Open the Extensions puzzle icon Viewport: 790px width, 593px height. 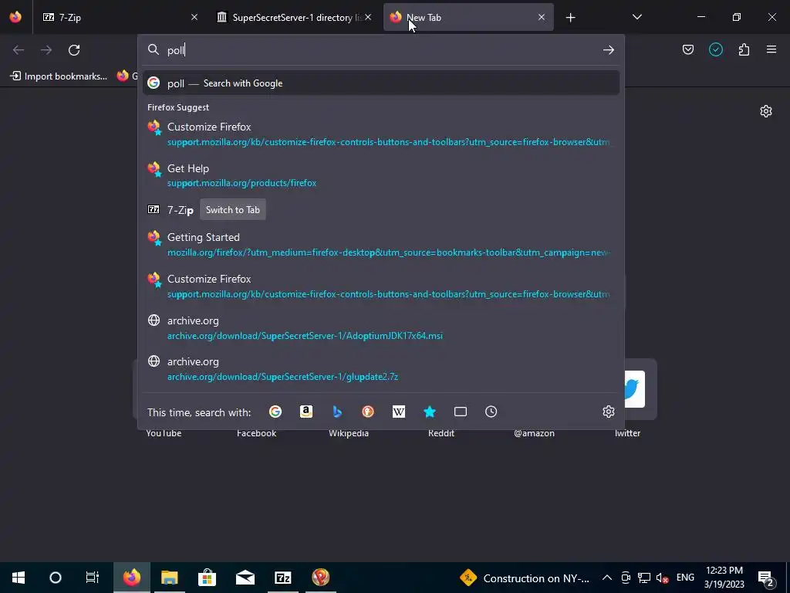pyautogui.click(x=744, y=49)
